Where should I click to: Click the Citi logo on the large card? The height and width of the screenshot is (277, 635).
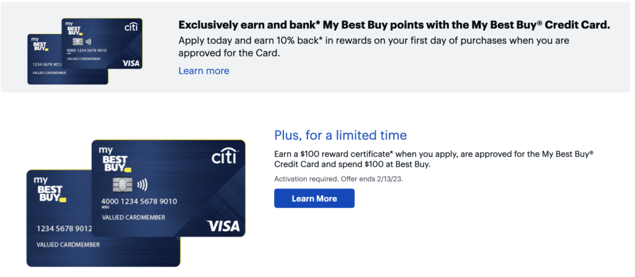pos(224,158)
